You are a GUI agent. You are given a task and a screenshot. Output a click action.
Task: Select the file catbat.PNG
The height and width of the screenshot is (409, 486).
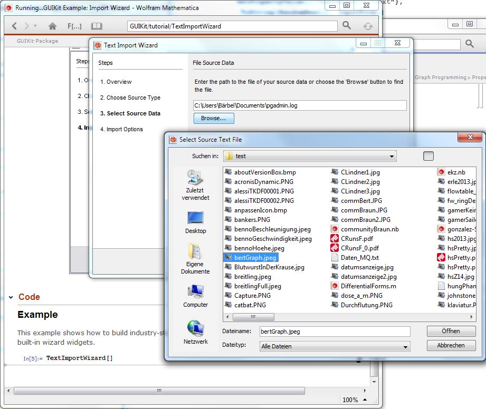click(x=245, y=305)
